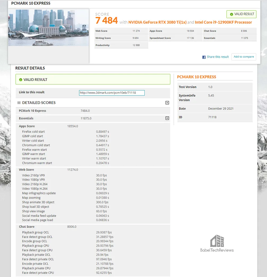Click the SystemInfo Version value 5.45
This screenshot has height=277, width=267.
(x=211, y=96)
